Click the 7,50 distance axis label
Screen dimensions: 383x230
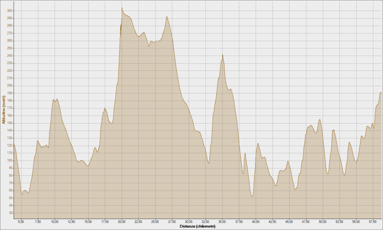coord(38,222)
